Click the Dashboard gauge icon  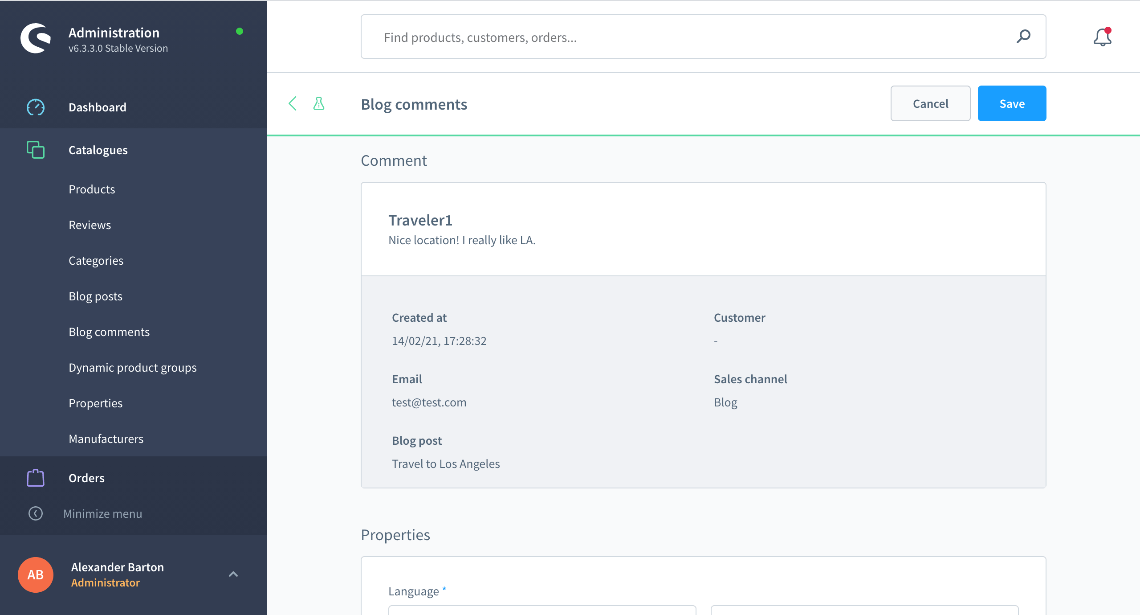tap(36, 107)
